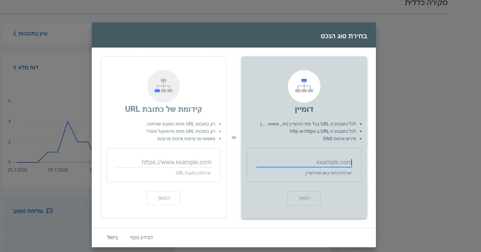Select the קידומת של כתובת URL heading
The width and height of the screenshot is (481, 252).
click(164, 109)
